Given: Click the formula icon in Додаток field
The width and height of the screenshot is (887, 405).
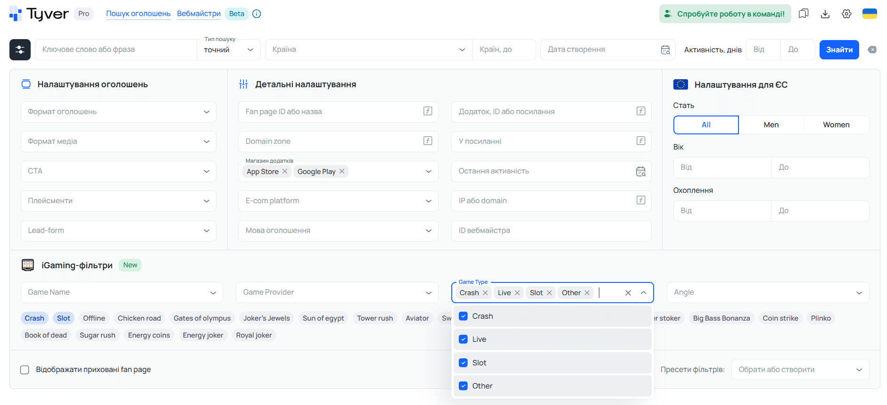Looking at the screenshot, I should (641, 111).
